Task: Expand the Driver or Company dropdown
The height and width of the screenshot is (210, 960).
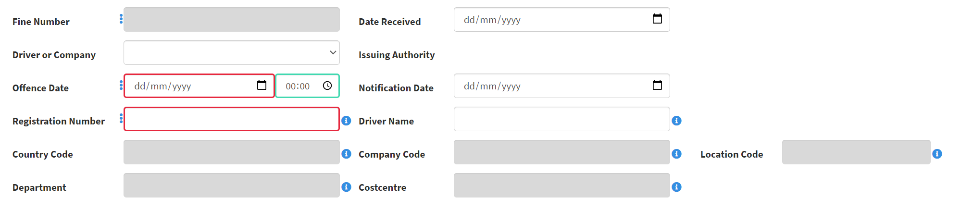Action: (x=232, y=52)
